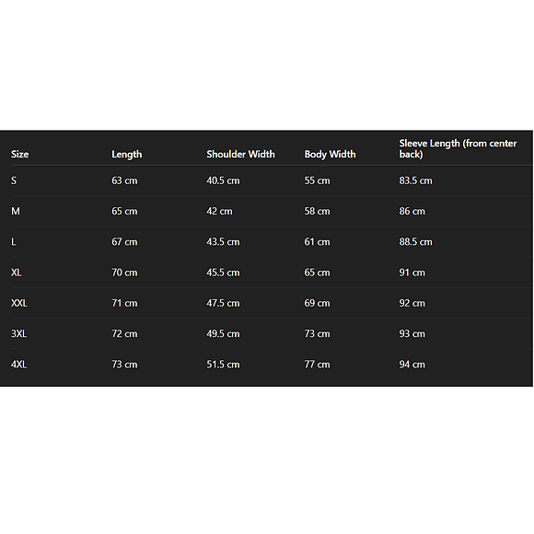The width and height of the screenshot is (534, 534).
Task: Click the 42 cm shoulder width cell
Action: (219, 211)
